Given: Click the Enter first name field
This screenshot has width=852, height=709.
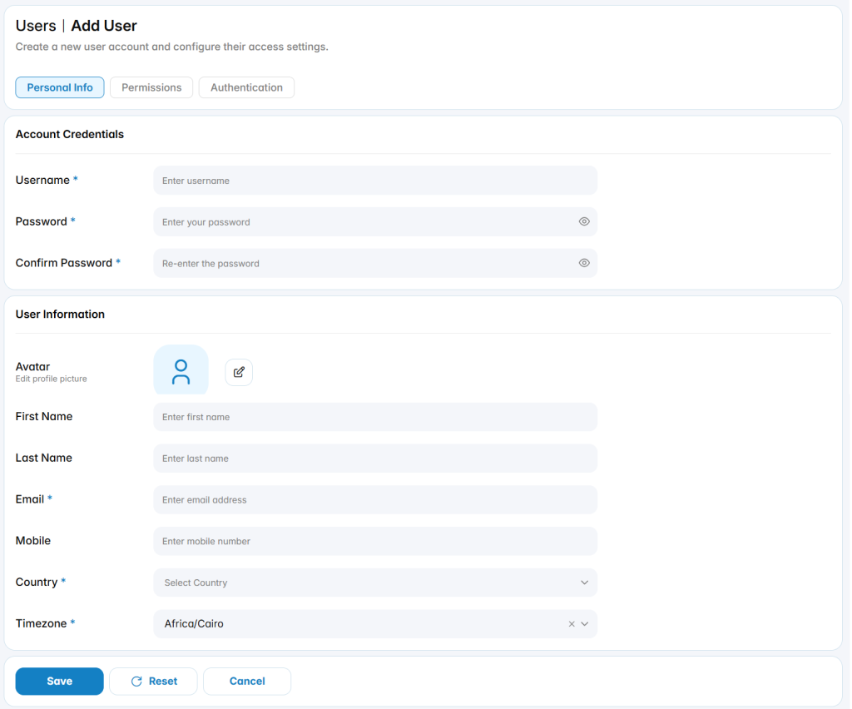Looking at the screenshot, I should pyautogui.click(x=375, y=417).
